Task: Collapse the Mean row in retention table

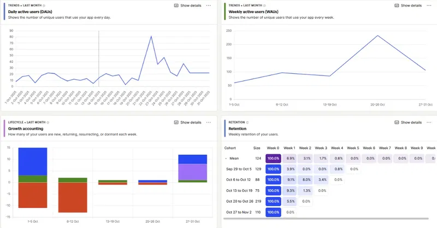Action: point(226,159)
